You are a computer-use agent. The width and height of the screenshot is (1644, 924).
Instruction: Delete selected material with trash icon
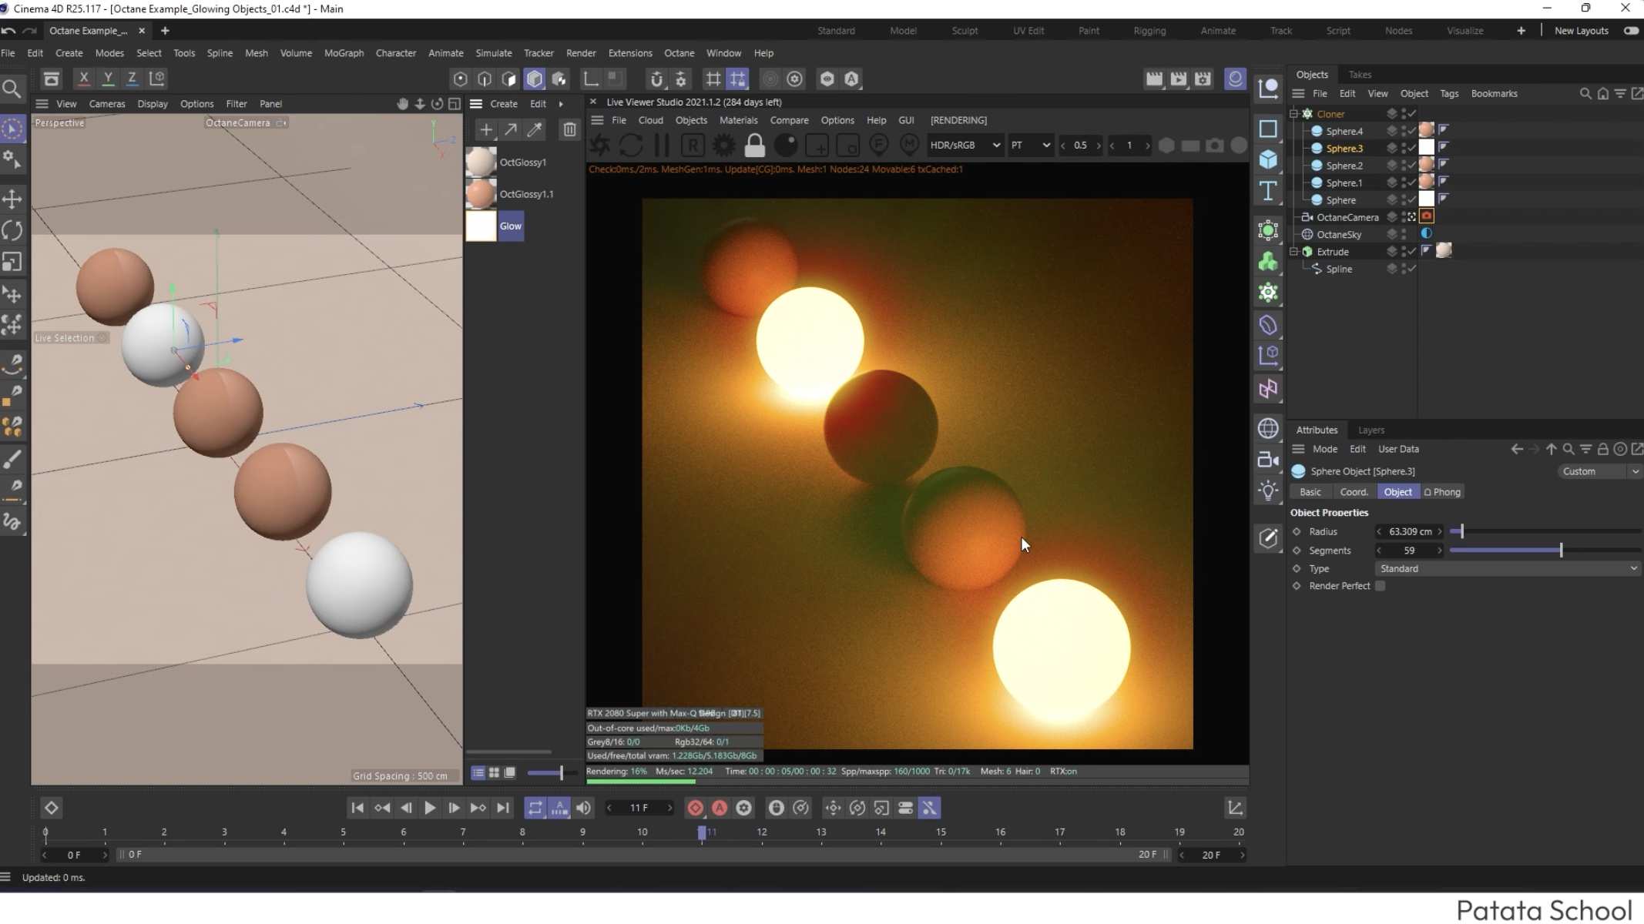(569, 129)
